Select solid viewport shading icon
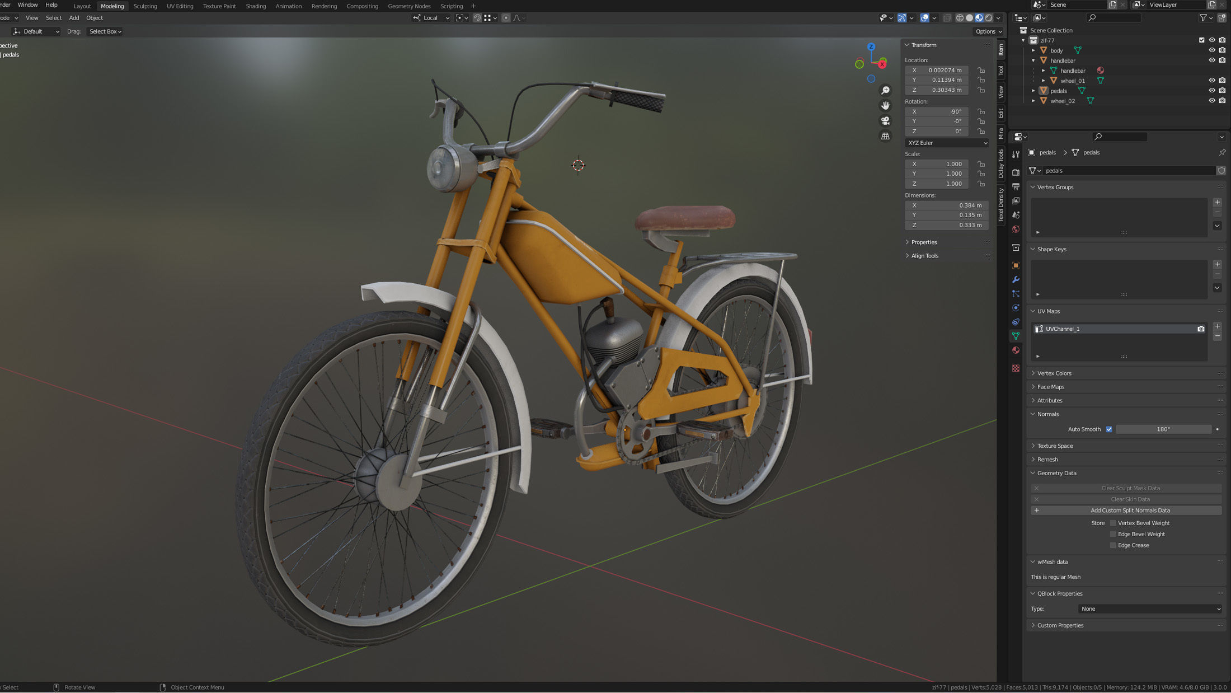The width and height of the screenshot is (1231, 693). point(969,18)
